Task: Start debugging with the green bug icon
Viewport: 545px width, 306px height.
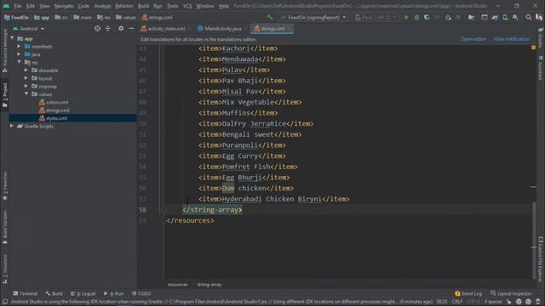Action: point(416,17)
